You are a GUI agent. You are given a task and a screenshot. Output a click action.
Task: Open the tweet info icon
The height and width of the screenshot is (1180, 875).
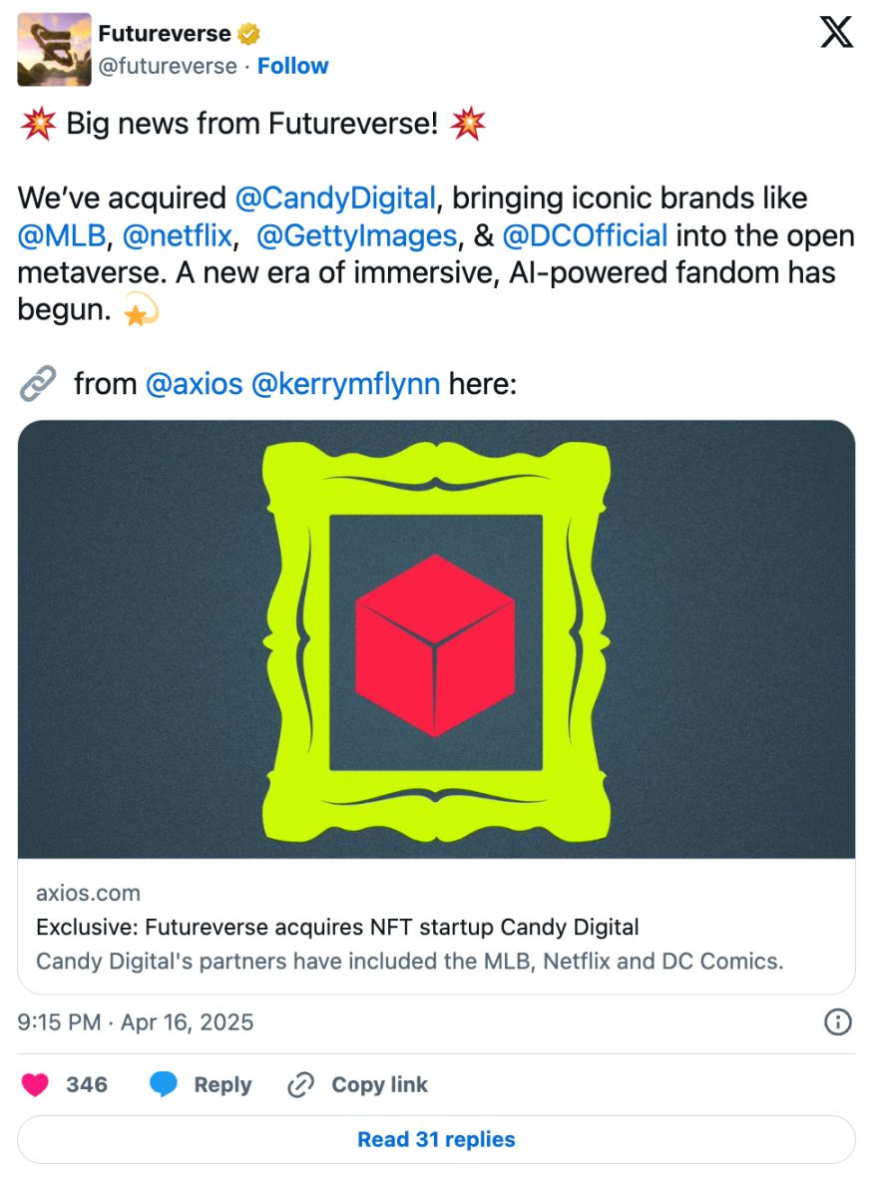click(x=838, y=1021)
